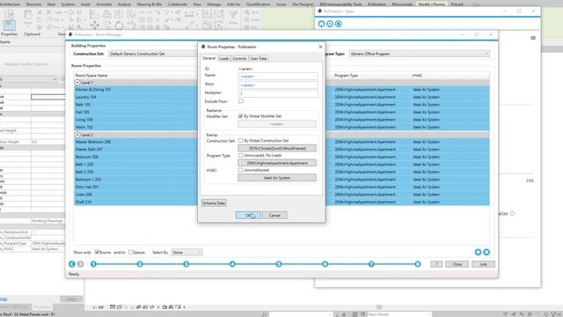This screenshot has width=563, height=317.
Task: Jump to step 7 marker
Action: coord(371,264)
